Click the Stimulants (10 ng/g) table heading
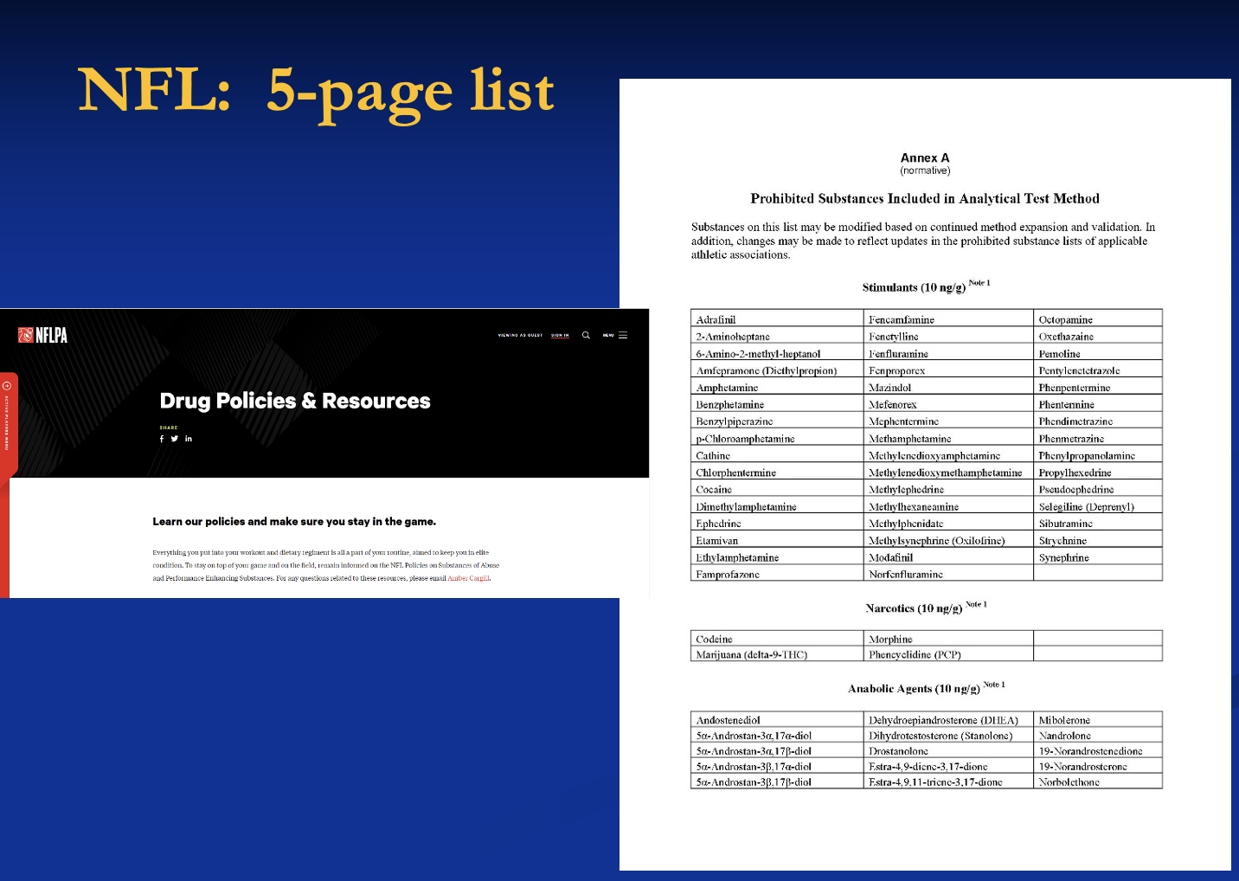The image size is (1239, 881). point(914,287)
